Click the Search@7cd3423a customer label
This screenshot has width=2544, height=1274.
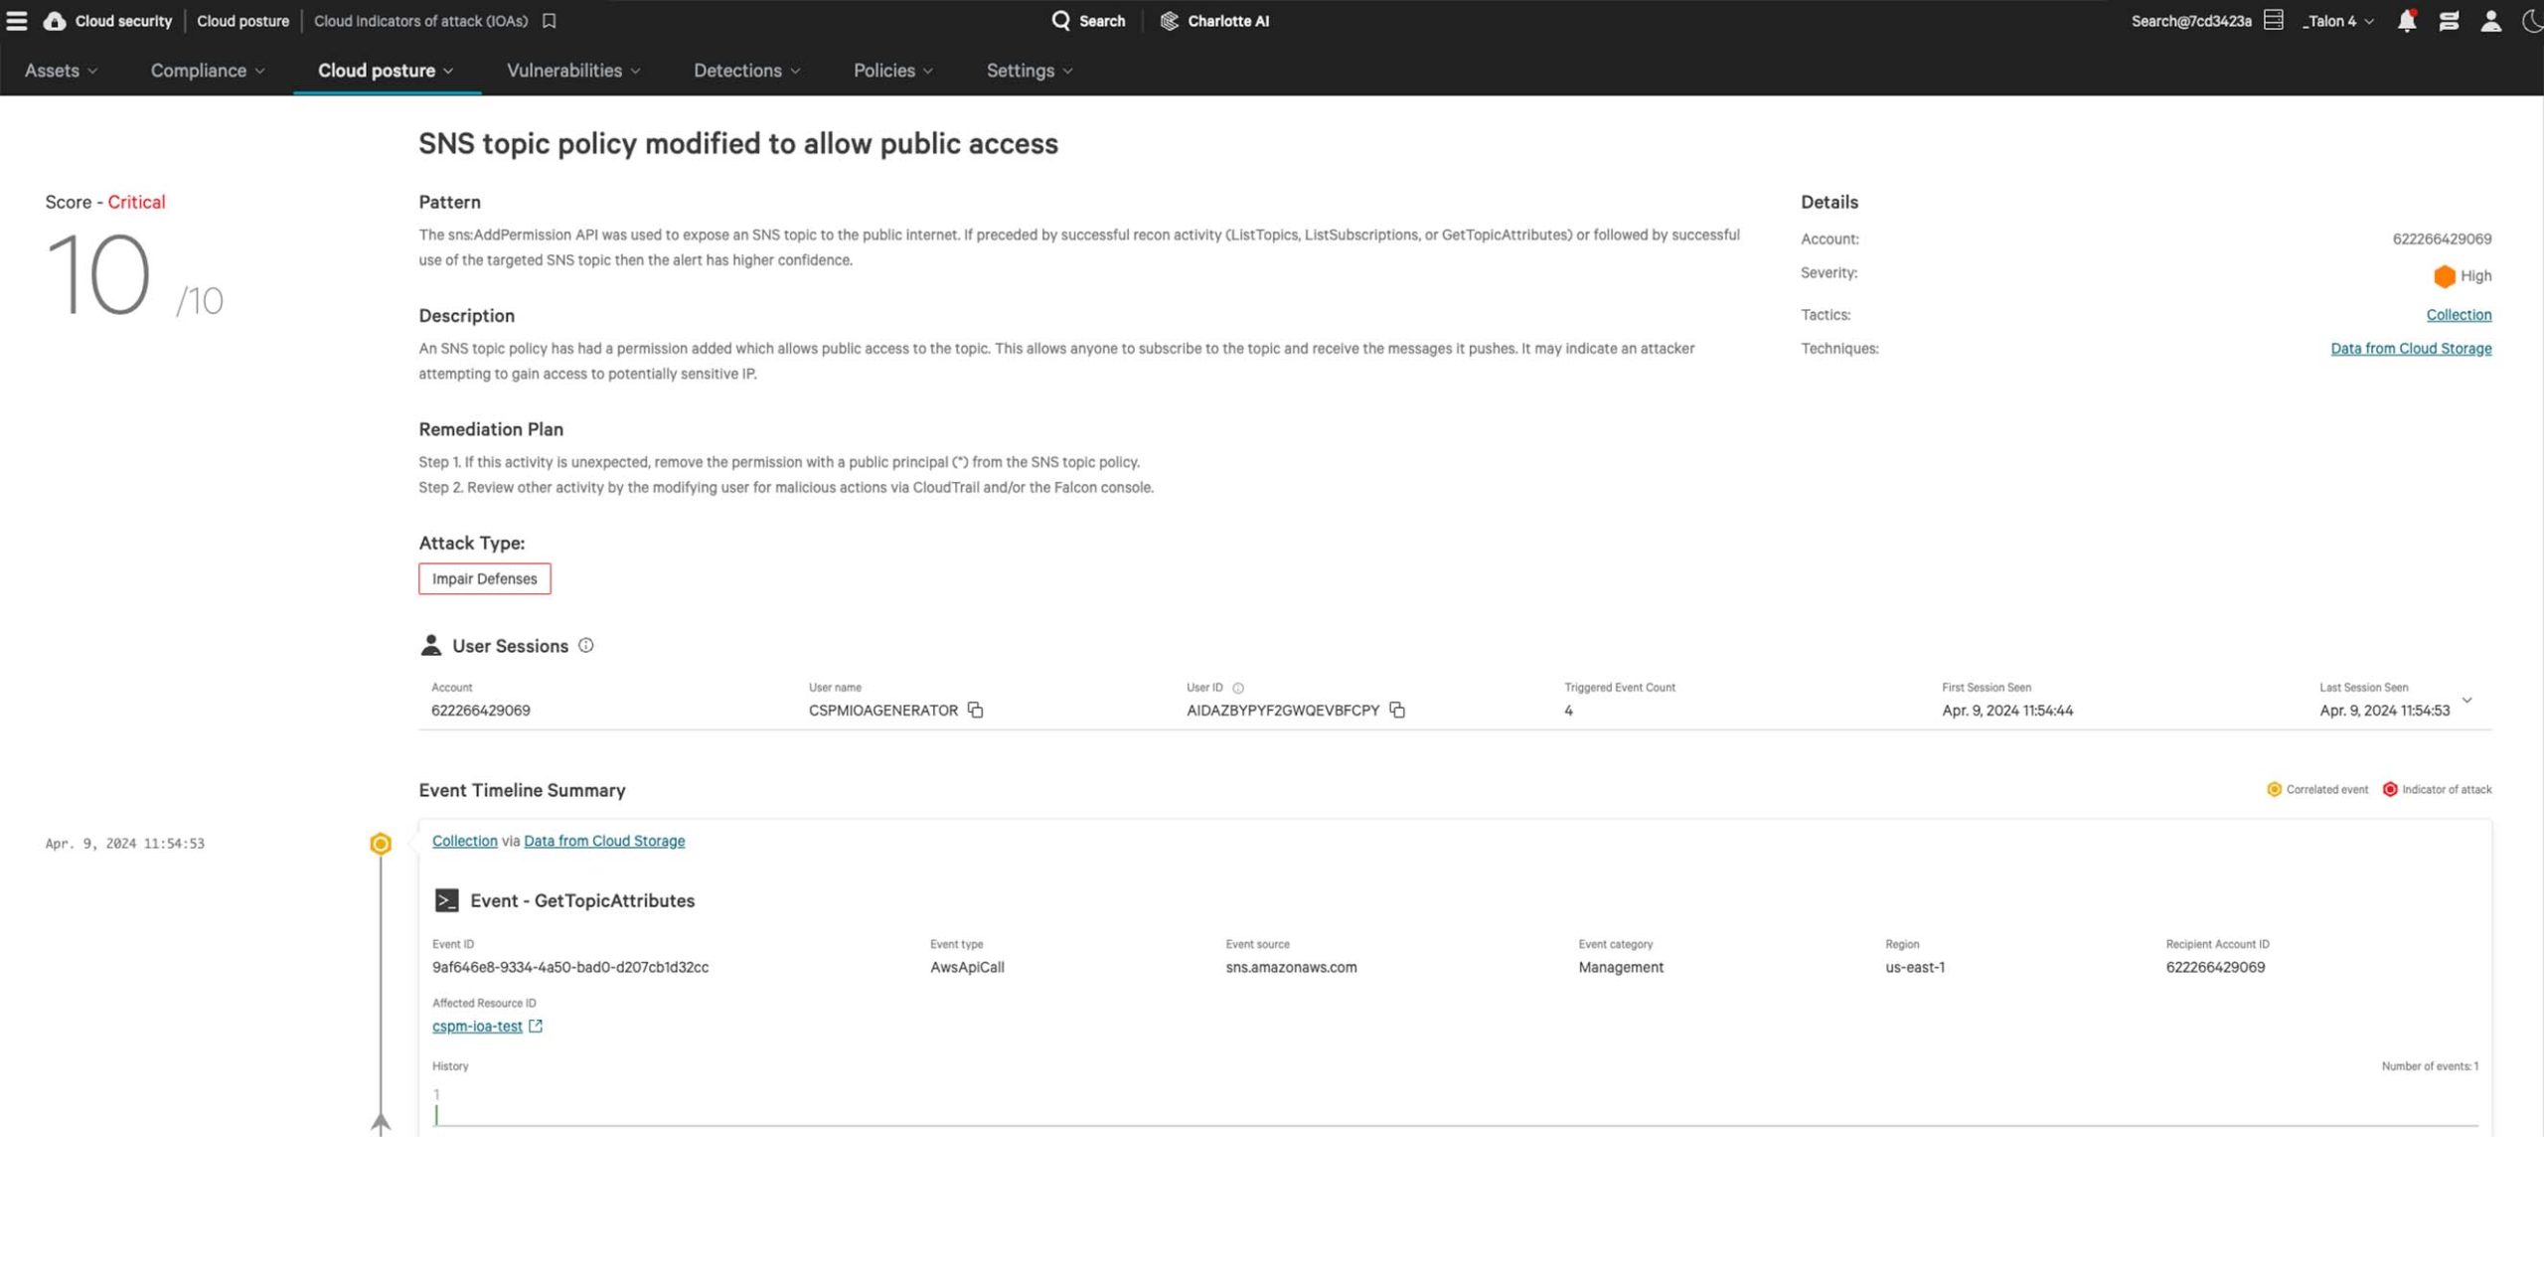(2191, 21)
